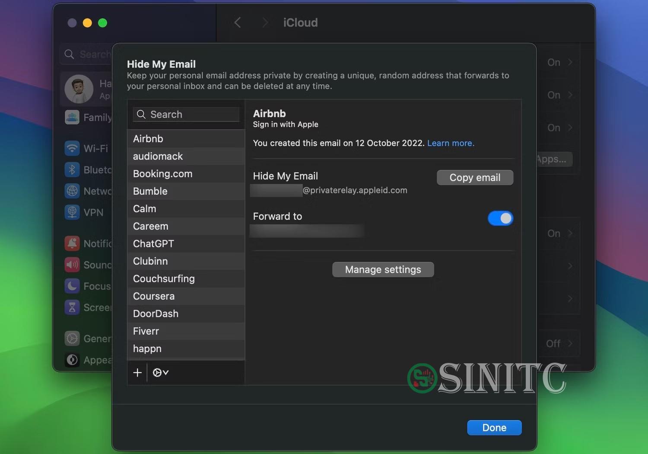Click the System Settings sidebar search field
The height and width of the screenshot is (454, 648).
(x=86, y=54)
